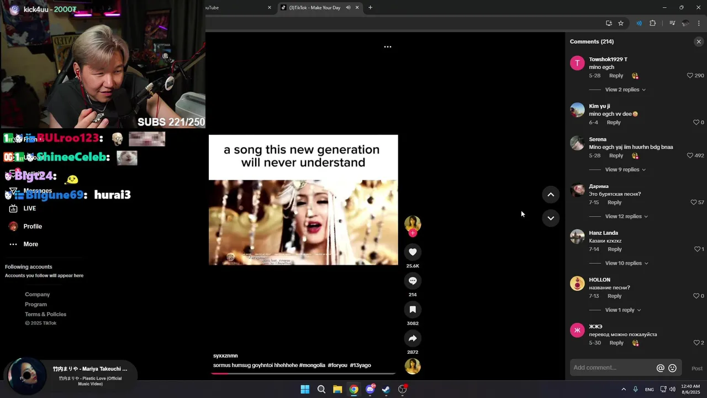The image size is (707, 398).
Task: Expand 2 replies under Towshok1929 T
Action: coord(625,90)
